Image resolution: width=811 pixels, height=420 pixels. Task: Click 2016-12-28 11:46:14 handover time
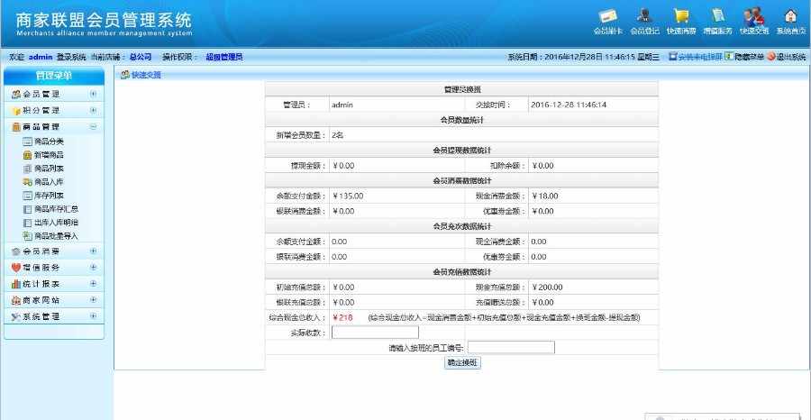[x=569, y=105]
